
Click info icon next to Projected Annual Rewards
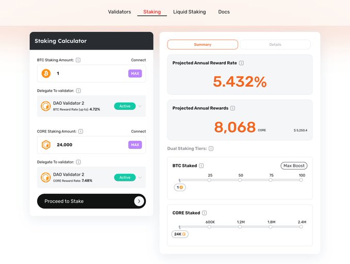232,108
